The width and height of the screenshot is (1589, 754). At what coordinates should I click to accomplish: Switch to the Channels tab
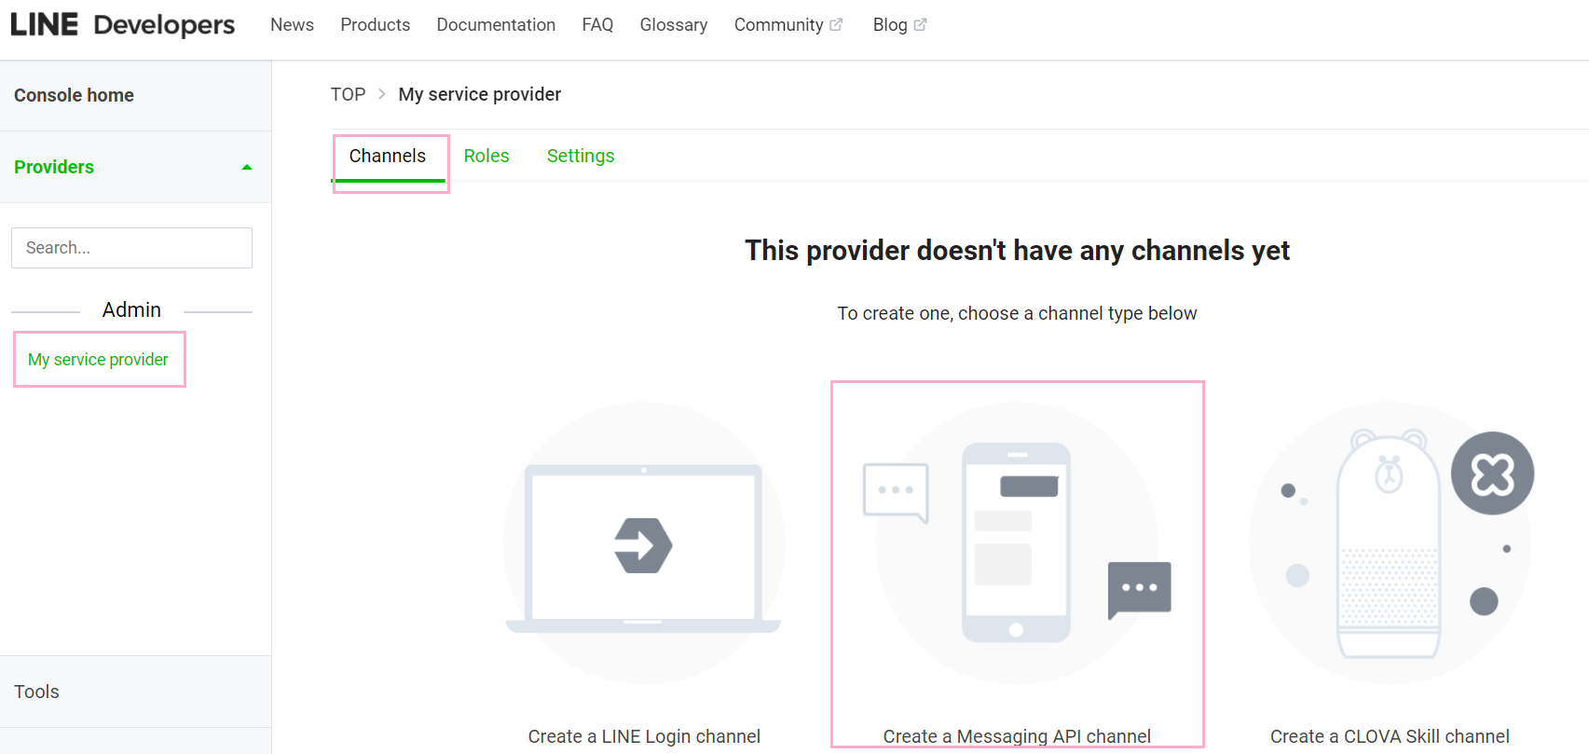[x=388, y=157]
